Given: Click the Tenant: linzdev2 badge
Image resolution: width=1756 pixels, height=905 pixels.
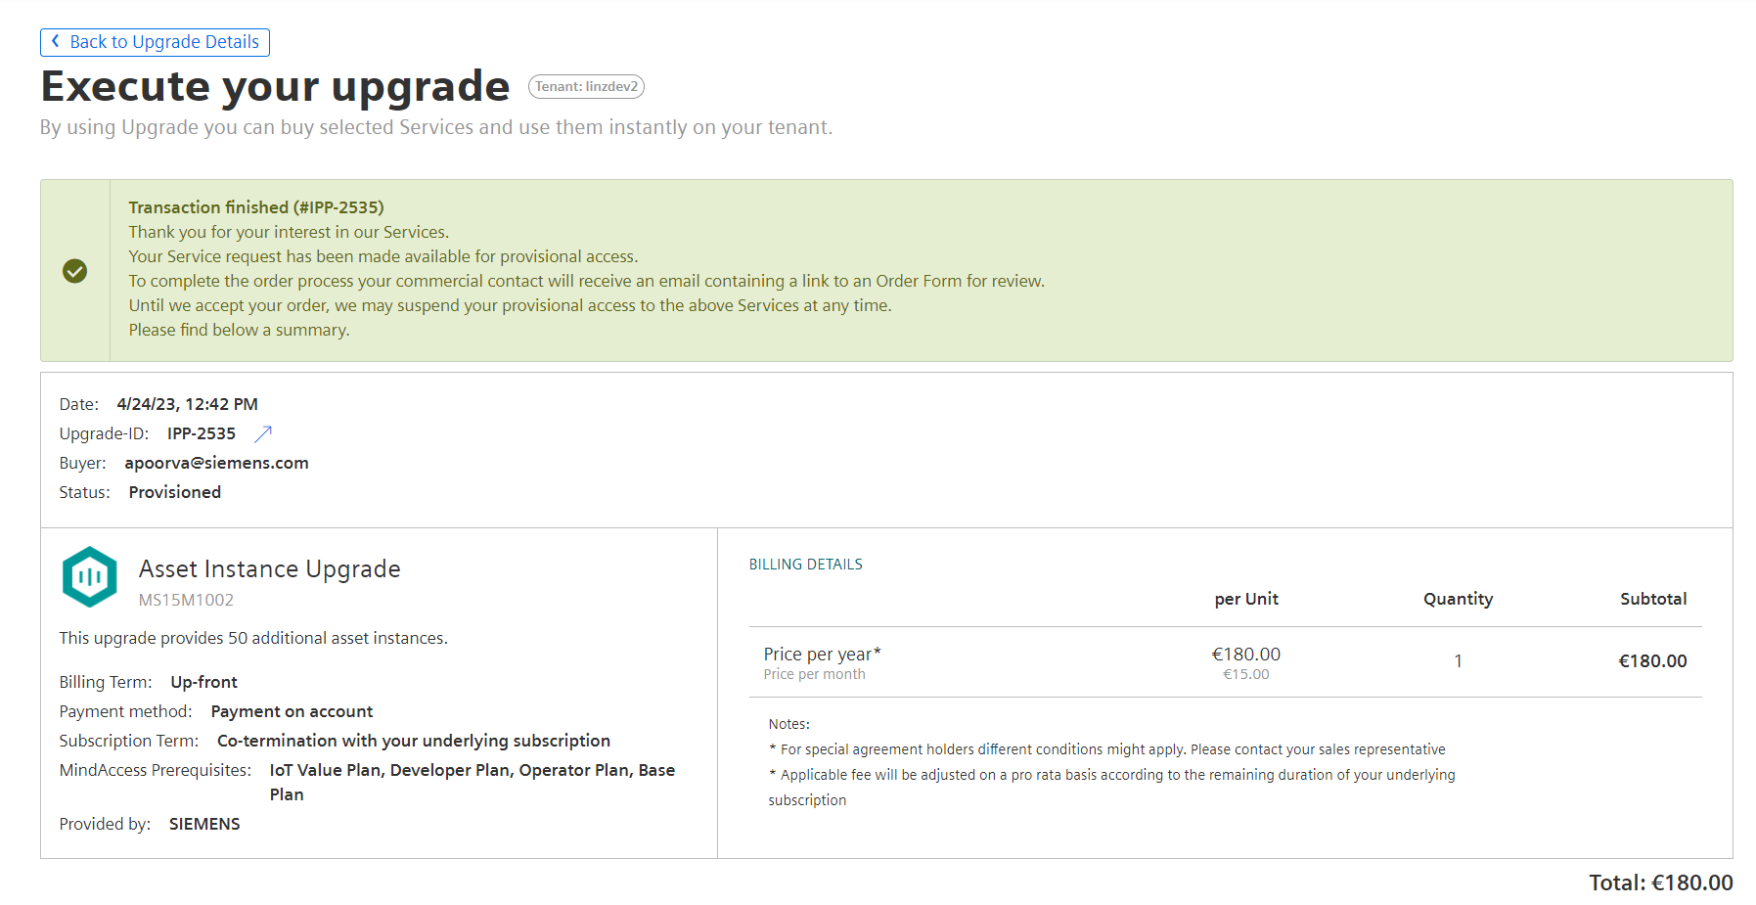Looking at the screenshot, I should (586, 87).
